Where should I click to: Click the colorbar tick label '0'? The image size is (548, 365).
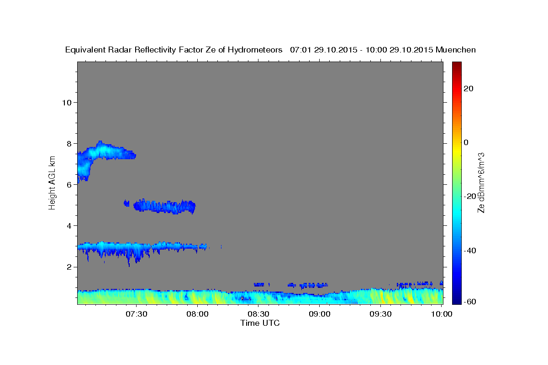[x=466, y=142]
